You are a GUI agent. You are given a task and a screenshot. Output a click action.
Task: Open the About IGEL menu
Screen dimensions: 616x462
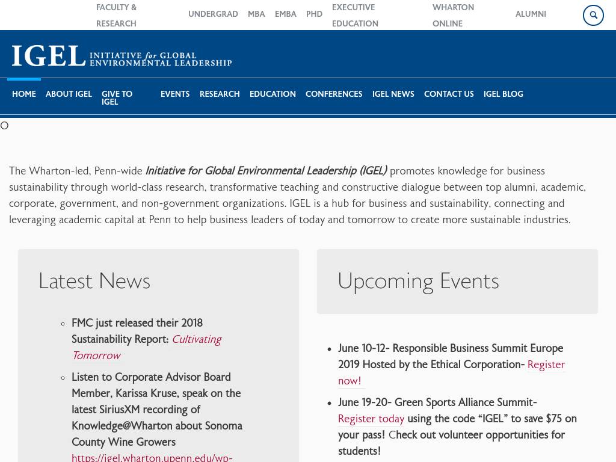pyautogui.click(x=69, y=94)
